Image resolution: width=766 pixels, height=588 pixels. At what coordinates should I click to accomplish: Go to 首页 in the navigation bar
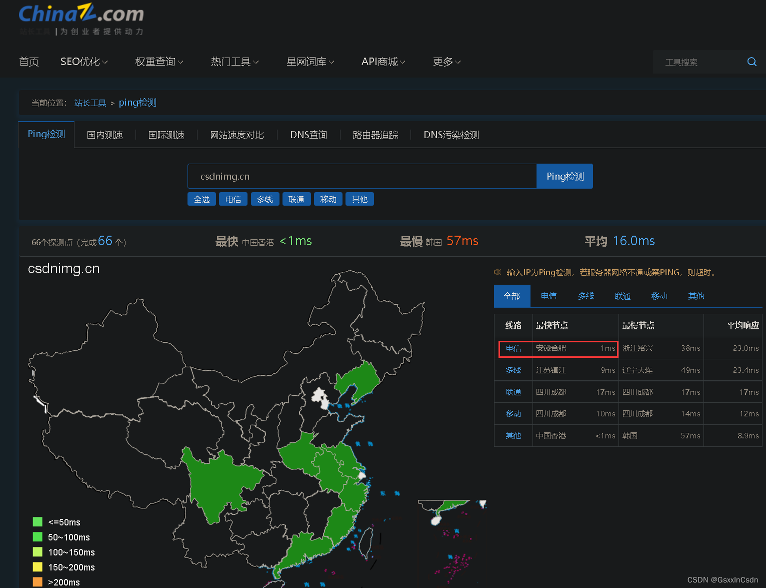click(x=29, y=62)
